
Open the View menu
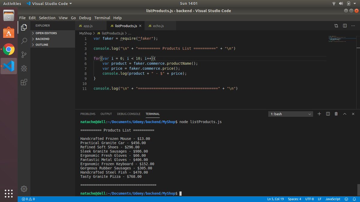tap(63, 18)
